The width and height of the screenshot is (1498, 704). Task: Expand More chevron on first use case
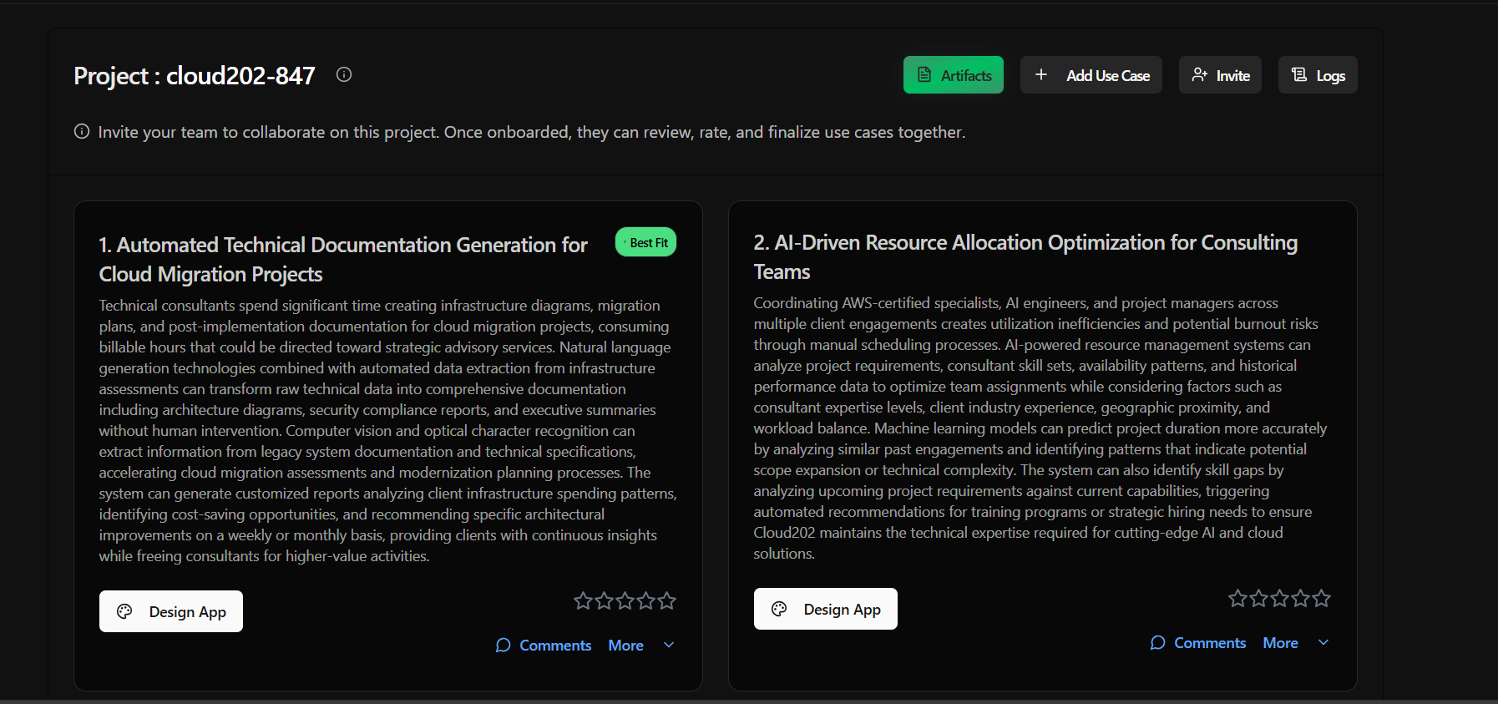click(669, 645)
